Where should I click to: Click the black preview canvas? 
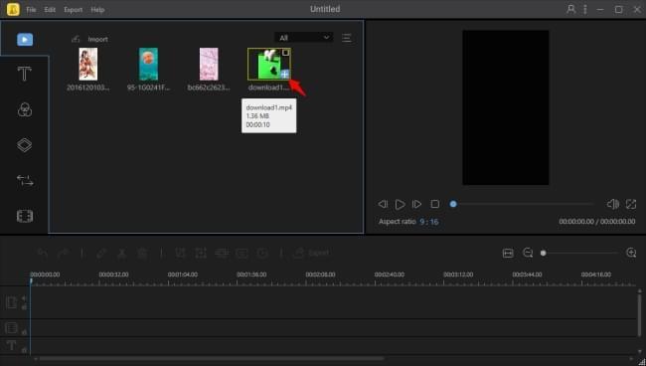tap(506, 107)
